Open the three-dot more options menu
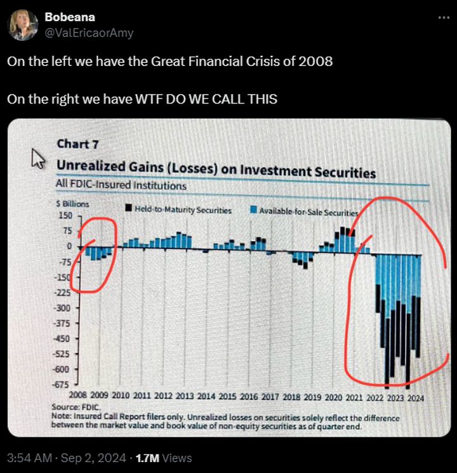This screenshot has height=473, width=457. [444, 18]
